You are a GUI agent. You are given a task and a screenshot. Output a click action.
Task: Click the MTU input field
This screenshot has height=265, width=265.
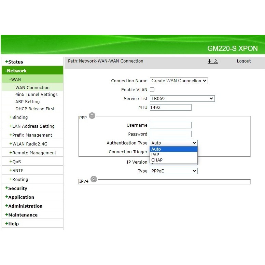pos(170,108)
